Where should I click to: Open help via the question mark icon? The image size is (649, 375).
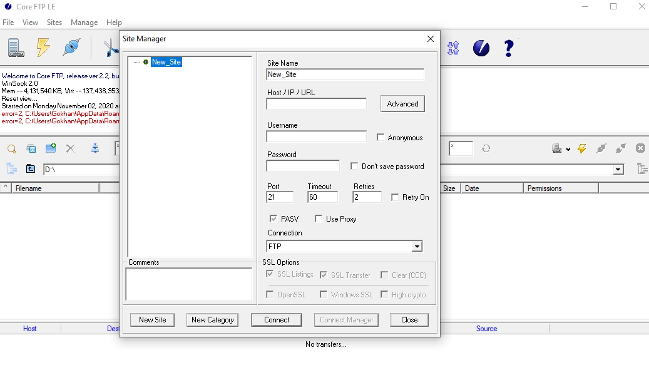coord(509,48)
